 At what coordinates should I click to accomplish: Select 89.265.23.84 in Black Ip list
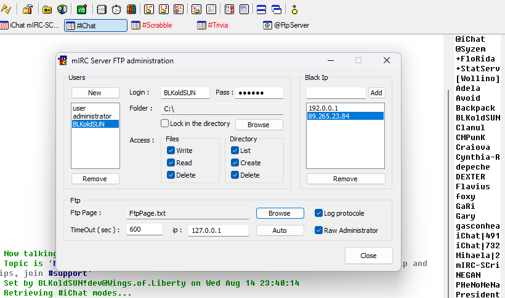[345, 116]
